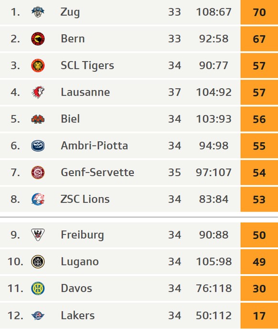278x329 pixels.
Task: Click the Lugano team logo
Action: [38, 262]
